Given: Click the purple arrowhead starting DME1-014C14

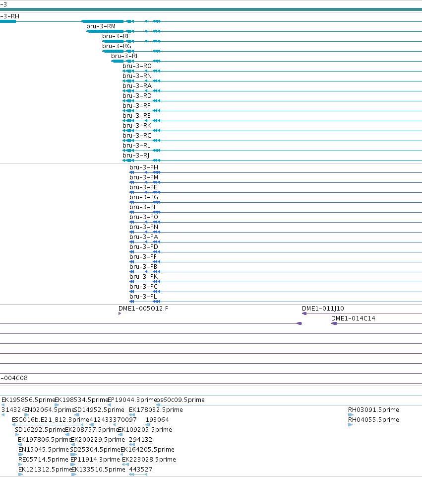Looking at the screenshot, I should tap(334, 323).
